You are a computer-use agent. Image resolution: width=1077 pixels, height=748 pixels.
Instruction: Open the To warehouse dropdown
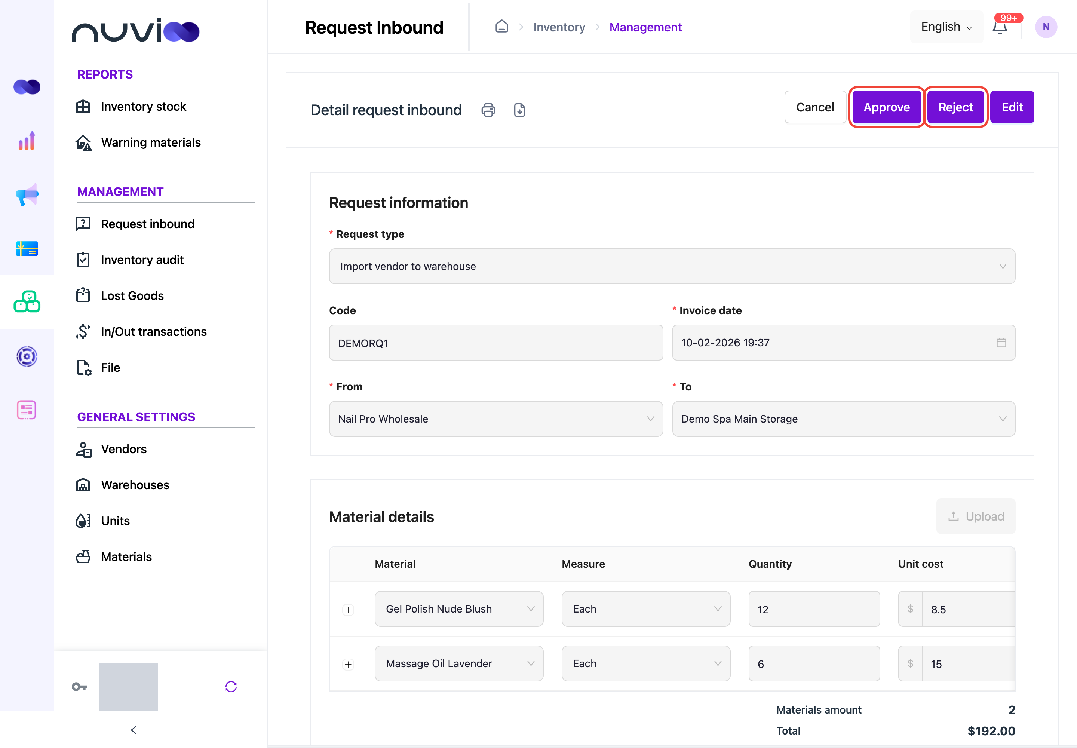pos(844,419)
